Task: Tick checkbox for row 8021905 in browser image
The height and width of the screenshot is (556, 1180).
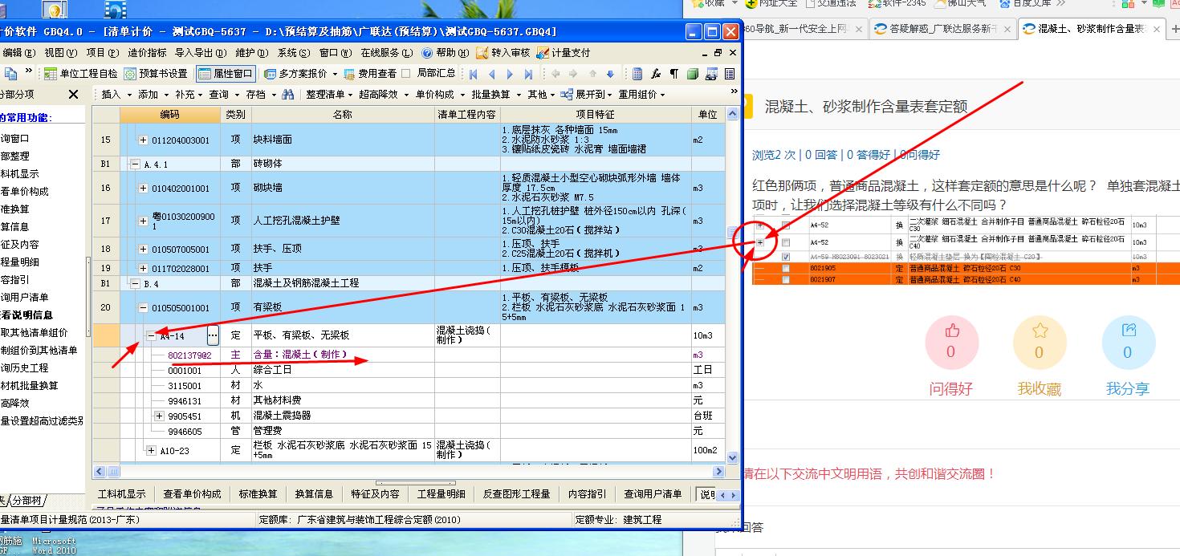Action: point(786,269)
